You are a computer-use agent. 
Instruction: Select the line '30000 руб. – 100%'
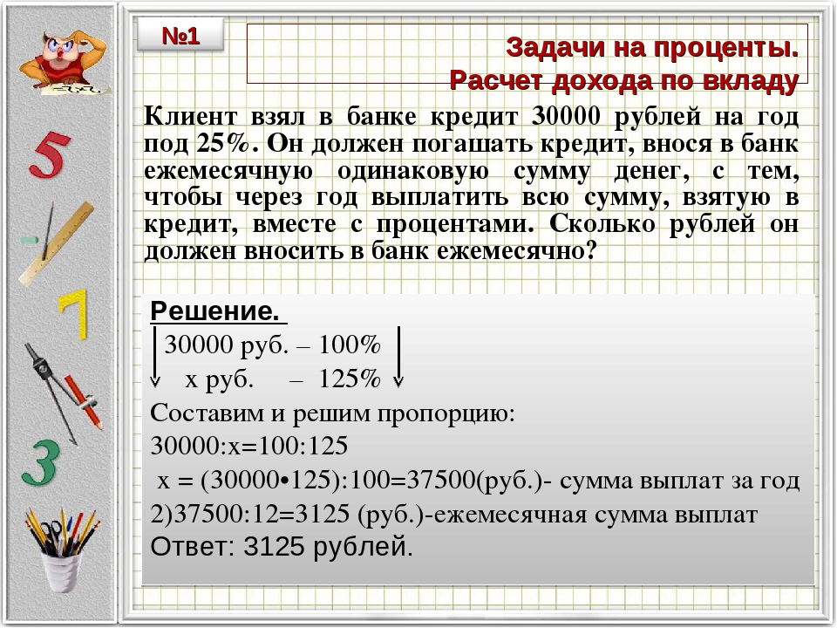coord(272,345)
